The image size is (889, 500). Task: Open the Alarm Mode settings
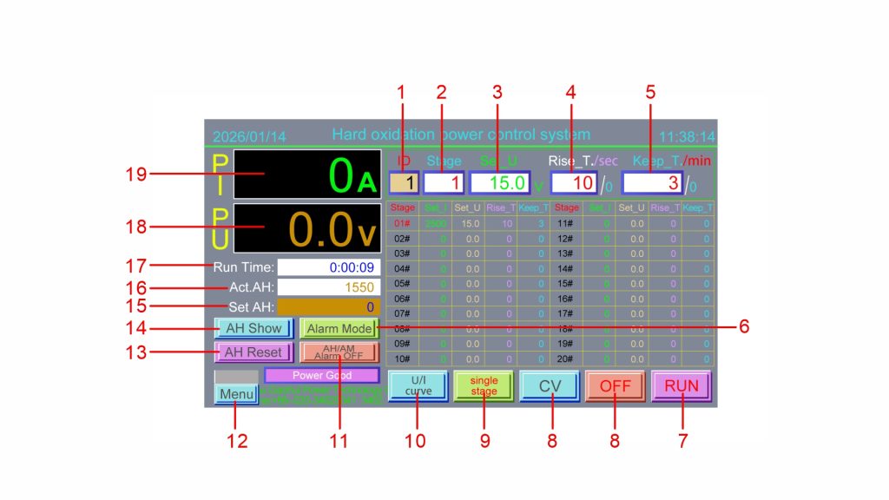[x=339, y=328]
